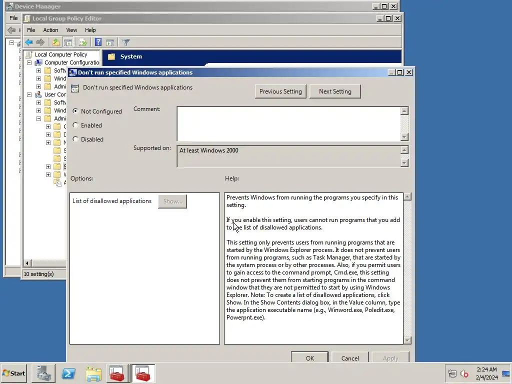Screen dimensions: 512x384
Task: Expand Windows Settings under Computer Configuration
Action: 39,78
